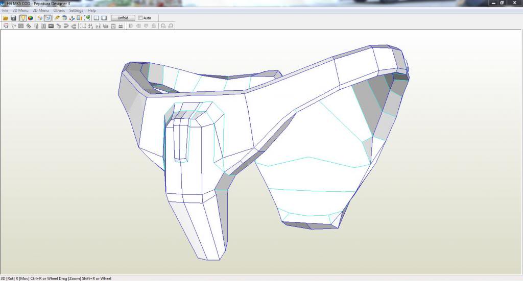This screenshot has width=523, height=281.
Task: Choose the select-and-move parts tool icon
Action: [6, 26]
